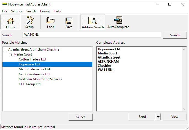This screenshot has height=130, width=189.
Task: Click the Search button beside the input
Action: 175,35
